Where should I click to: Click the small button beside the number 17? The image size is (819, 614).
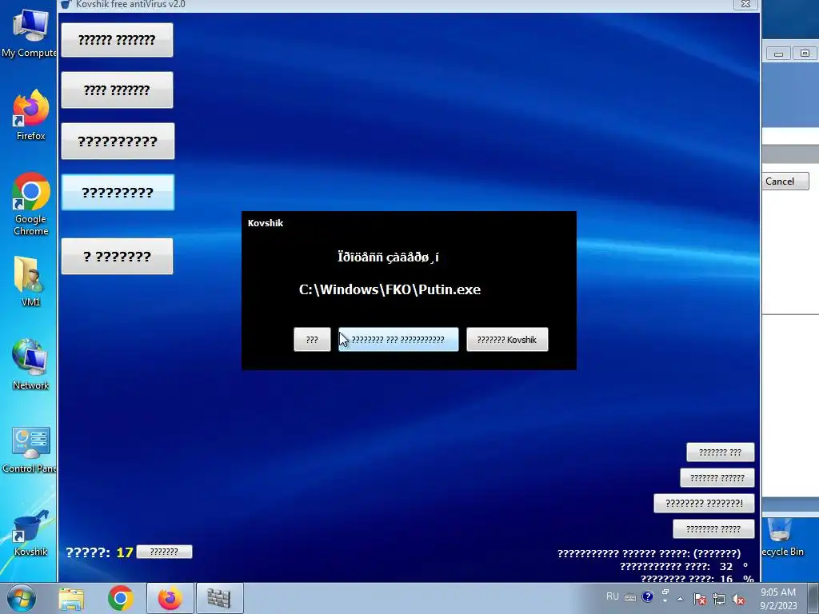point(164,552)
